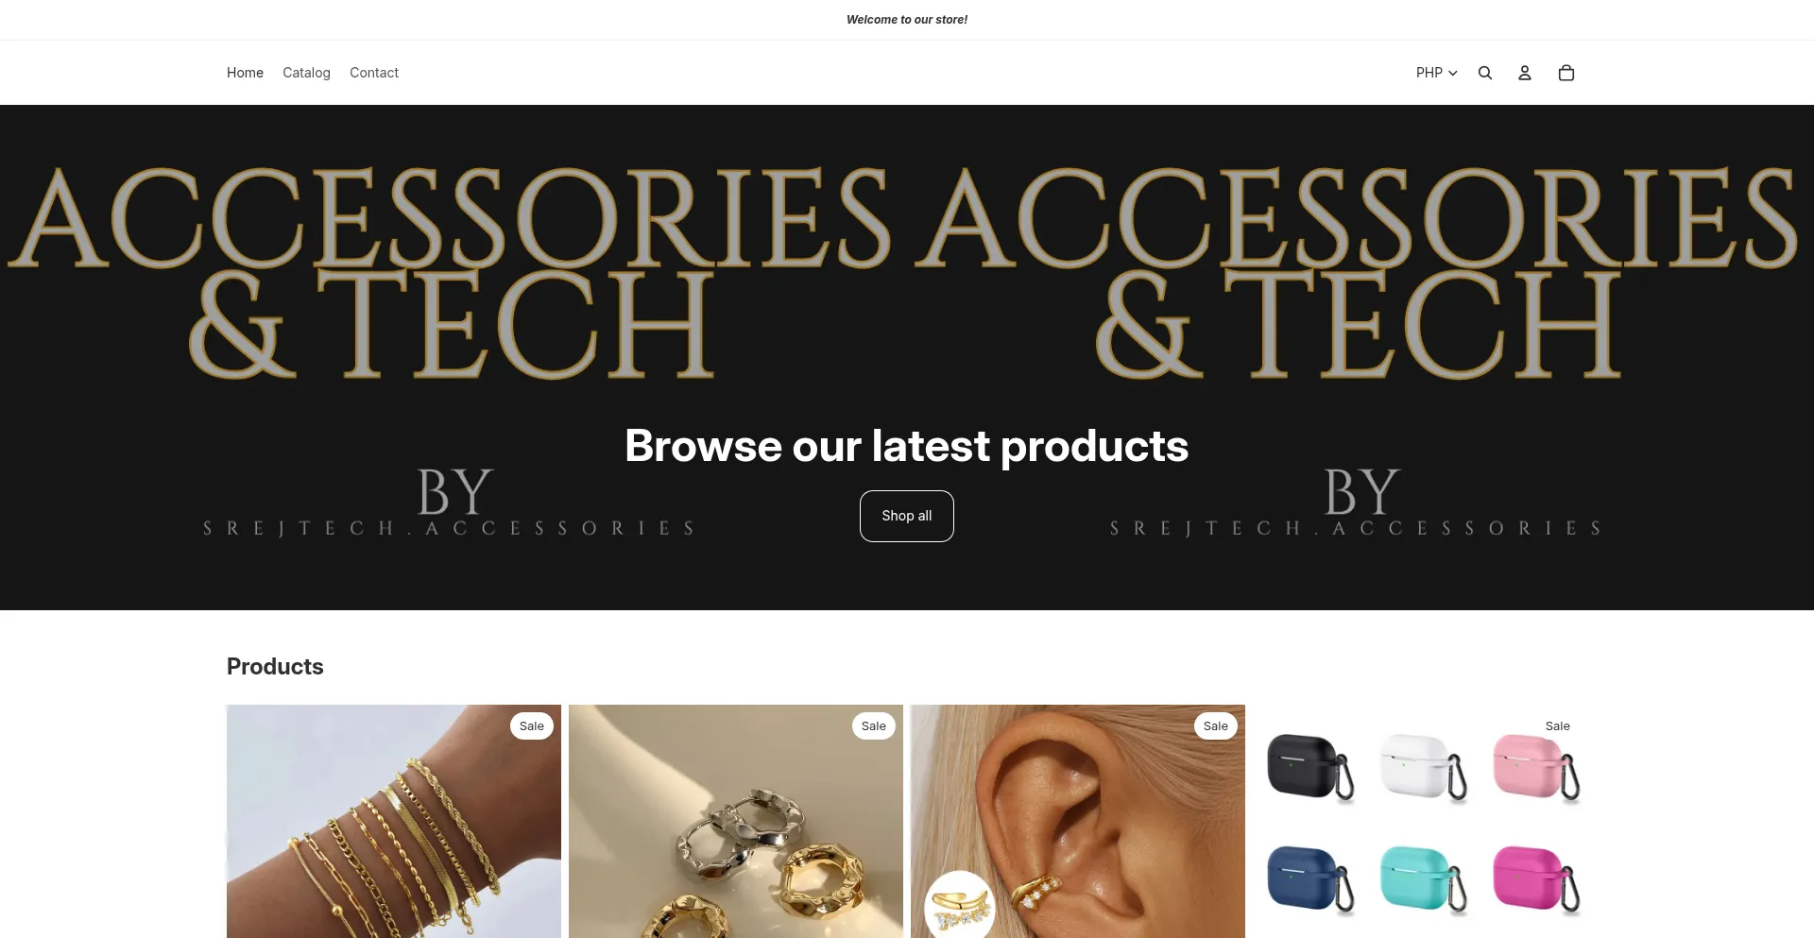Open the hammered rings product image
This screenshot has width=1814, height=938.
[736, 822]
